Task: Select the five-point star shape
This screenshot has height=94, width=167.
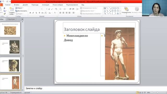Action: point(118,13)
